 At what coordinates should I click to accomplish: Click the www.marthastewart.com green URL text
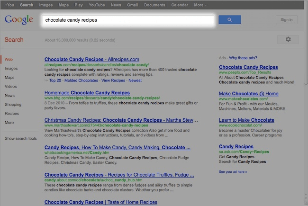96,125
